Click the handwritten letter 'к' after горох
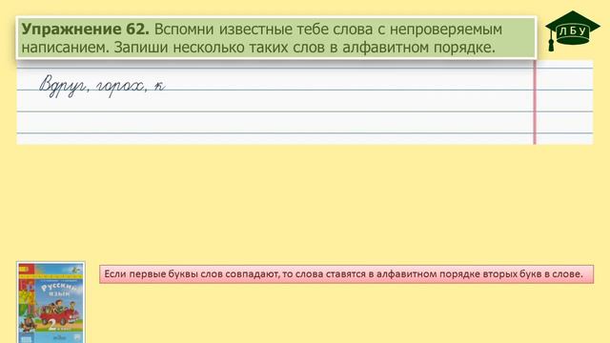610x343 pixels. click(159, 86)
